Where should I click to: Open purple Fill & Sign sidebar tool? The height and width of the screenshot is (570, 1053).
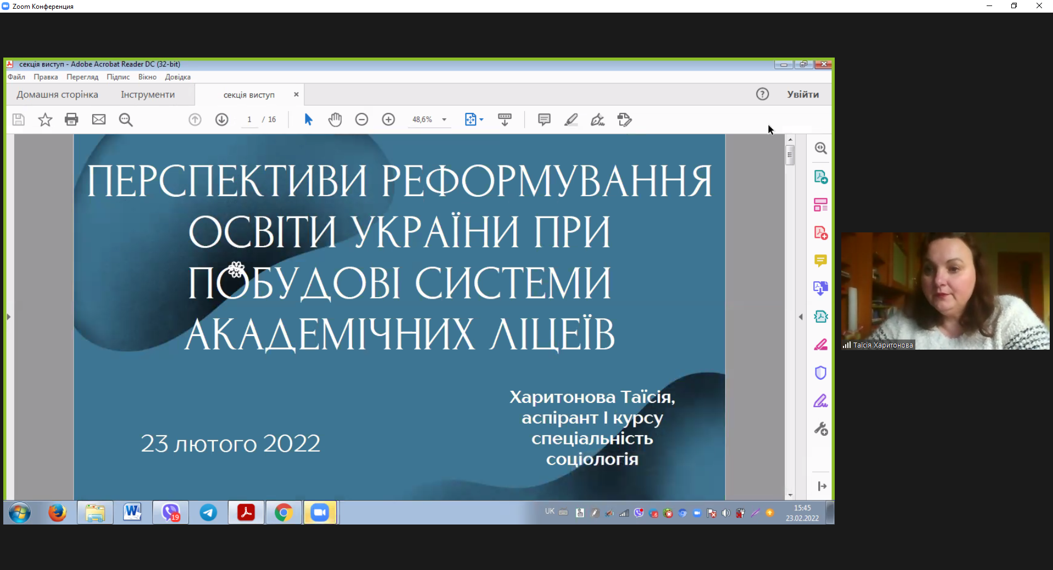(820, 401)
